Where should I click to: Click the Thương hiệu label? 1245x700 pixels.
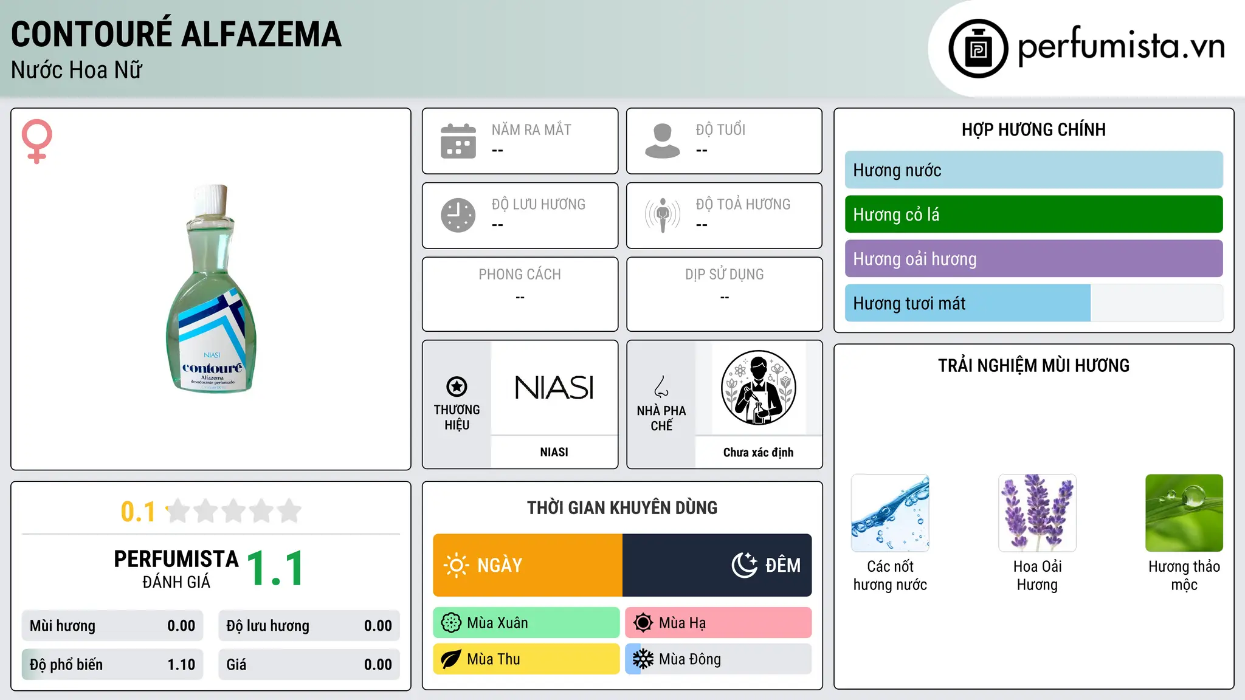pyautogui.click(x=457, y=417)
